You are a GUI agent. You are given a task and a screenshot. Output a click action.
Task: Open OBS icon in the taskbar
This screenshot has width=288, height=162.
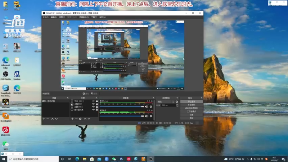coord(150,159)
